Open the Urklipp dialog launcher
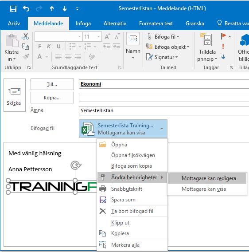Viewport: 249px width, 252px height. pyautogui.click(x=29, y=68)
